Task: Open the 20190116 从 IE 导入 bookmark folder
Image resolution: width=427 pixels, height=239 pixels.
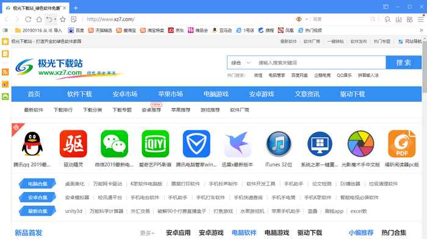Action: [38, 30]
